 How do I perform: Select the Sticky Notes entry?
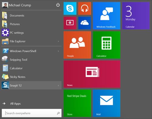[x=31, y=77]
